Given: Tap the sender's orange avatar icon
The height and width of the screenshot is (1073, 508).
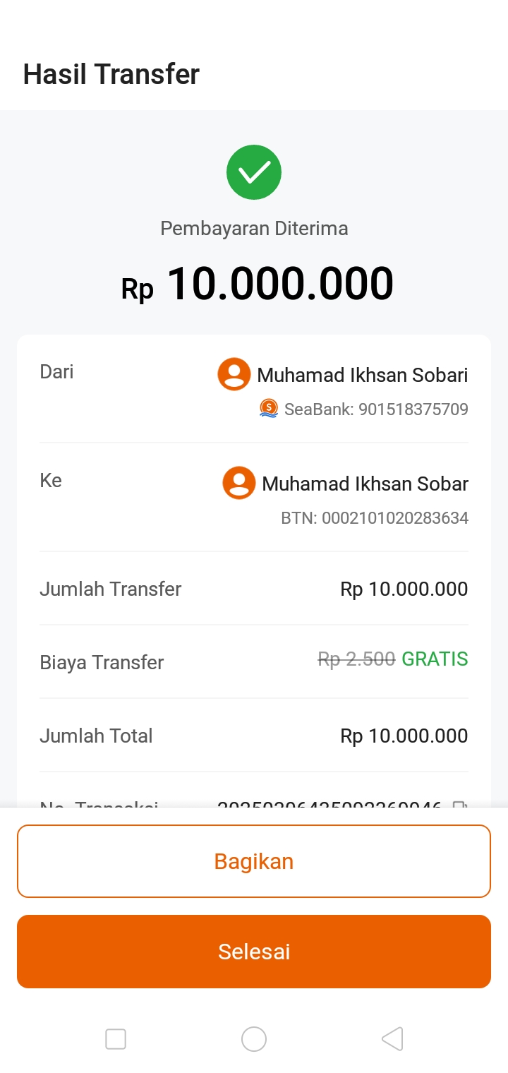Looking at the screenshot, I should (x=234, y=374).
